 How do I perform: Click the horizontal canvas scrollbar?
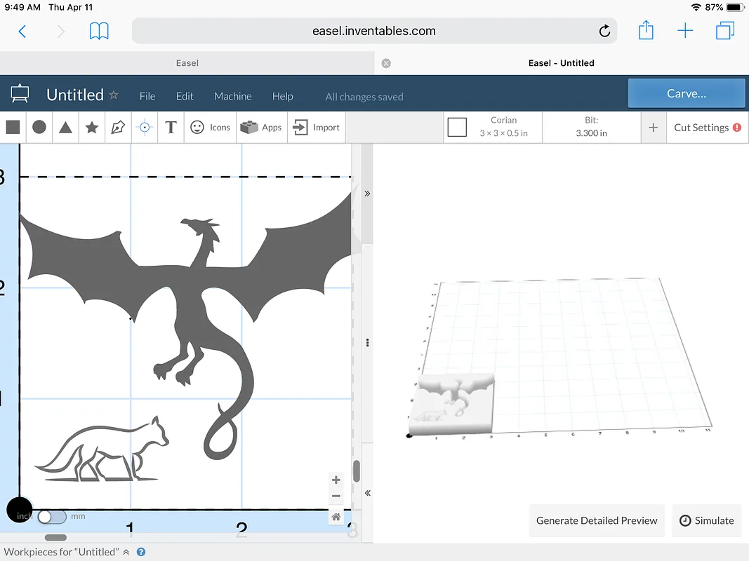click(x=55, y=538)
